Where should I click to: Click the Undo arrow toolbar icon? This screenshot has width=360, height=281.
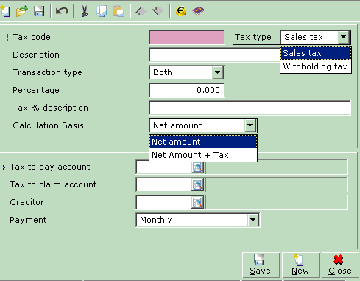(62, 11)
